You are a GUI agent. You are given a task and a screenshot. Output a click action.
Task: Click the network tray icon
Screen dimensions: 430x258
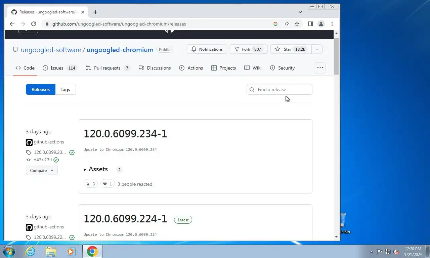(388, 252)
